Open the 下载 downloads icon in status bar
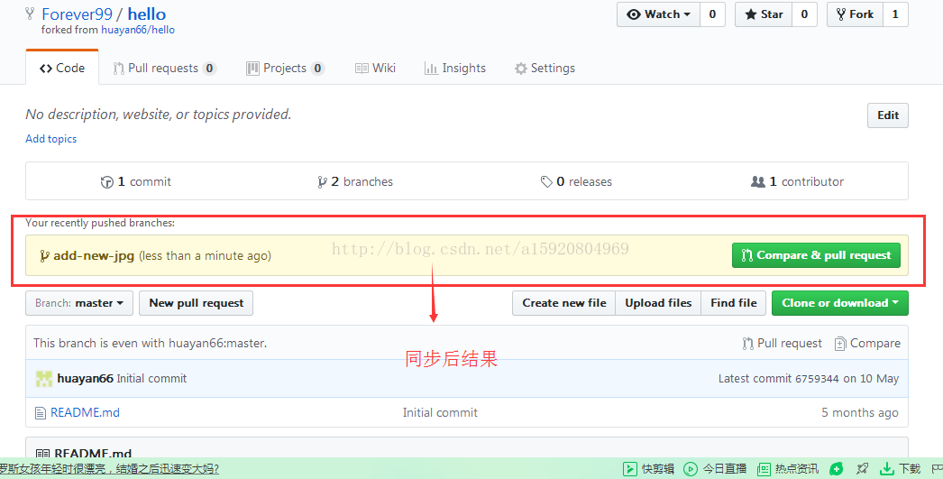Viewport: 943px width, 479px height. [x=901, y=469]
